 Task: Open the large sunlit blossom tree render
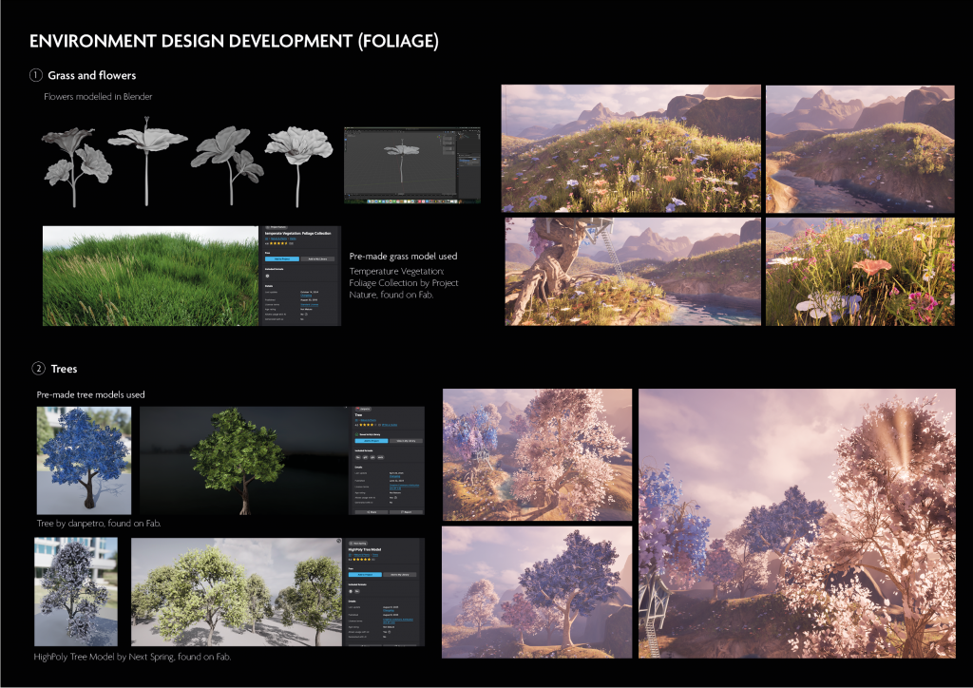coord(796,523)
